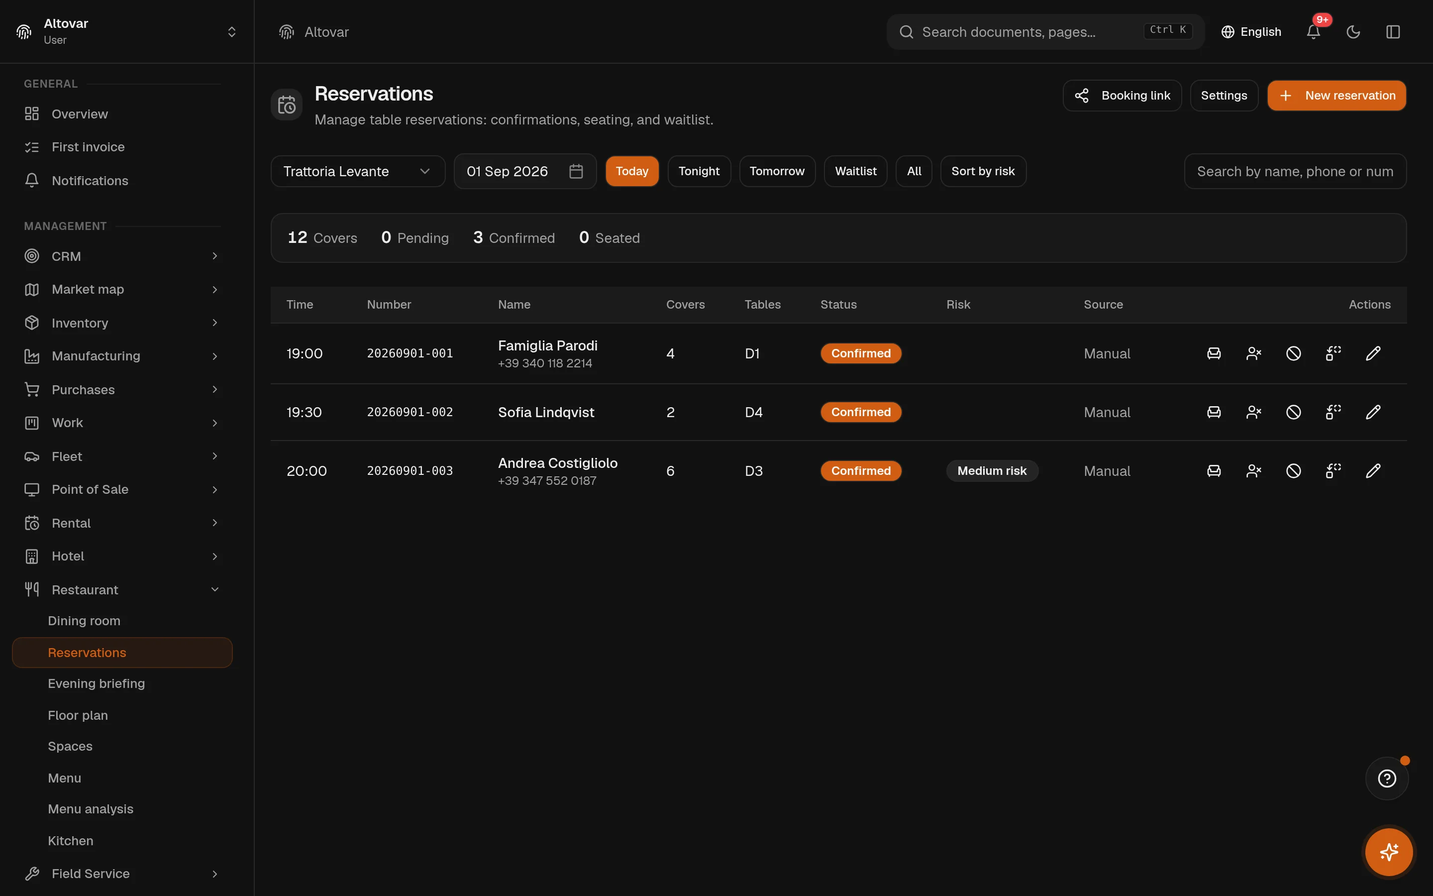Reassign the table for Sofia Lindqvist
The width and height of the screenshot is (1433, 896).
tap(1333, 412)
